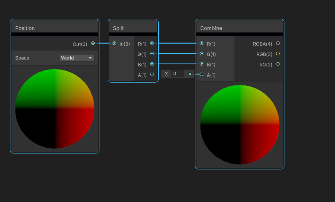This screenshot has height=202, width=335.
Task: Select the Split node title
Action: pos(118,28)
